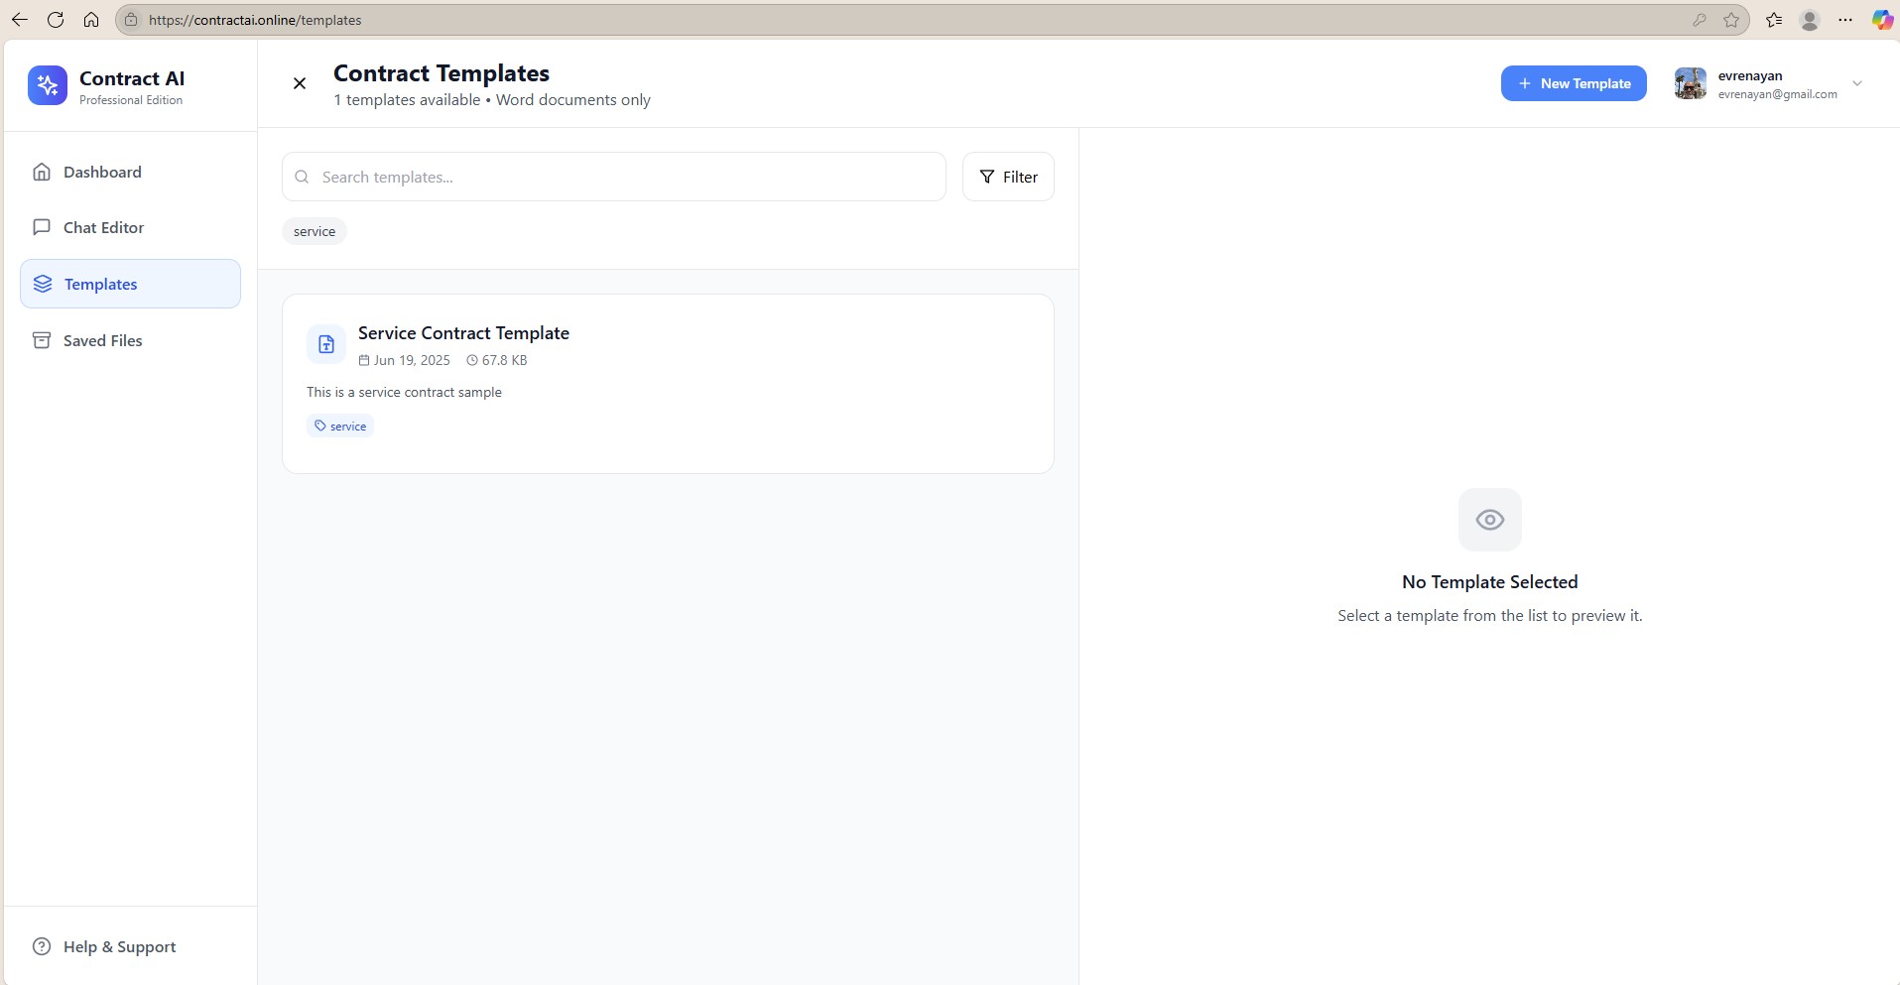The height and width of the screenshot is (985, 1900).
Task: Close the templates panel with X
Action: [300, 83]
